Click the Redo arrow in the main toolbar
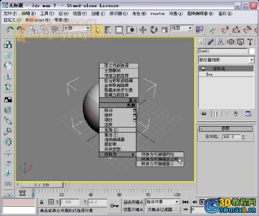The image size is (259, 216). [21, 30]
